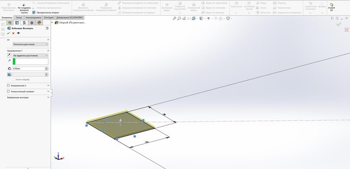The height and width of the screenshot is (169, 350).
Task: Switch to DimXpert tab
Action: point(49,17)
